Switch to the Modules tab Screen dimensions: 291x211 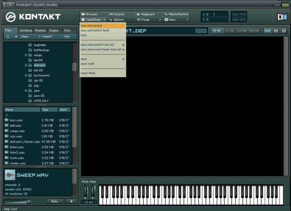[40, 30]
